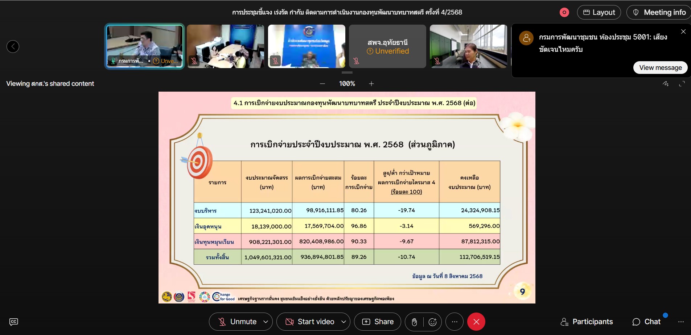Enter full-screen view of shared content

[x=682, y=84]
